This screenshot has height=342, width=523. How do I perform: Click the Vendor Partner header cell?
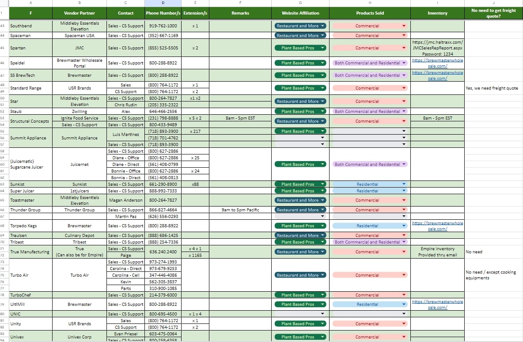pos(80,13)
